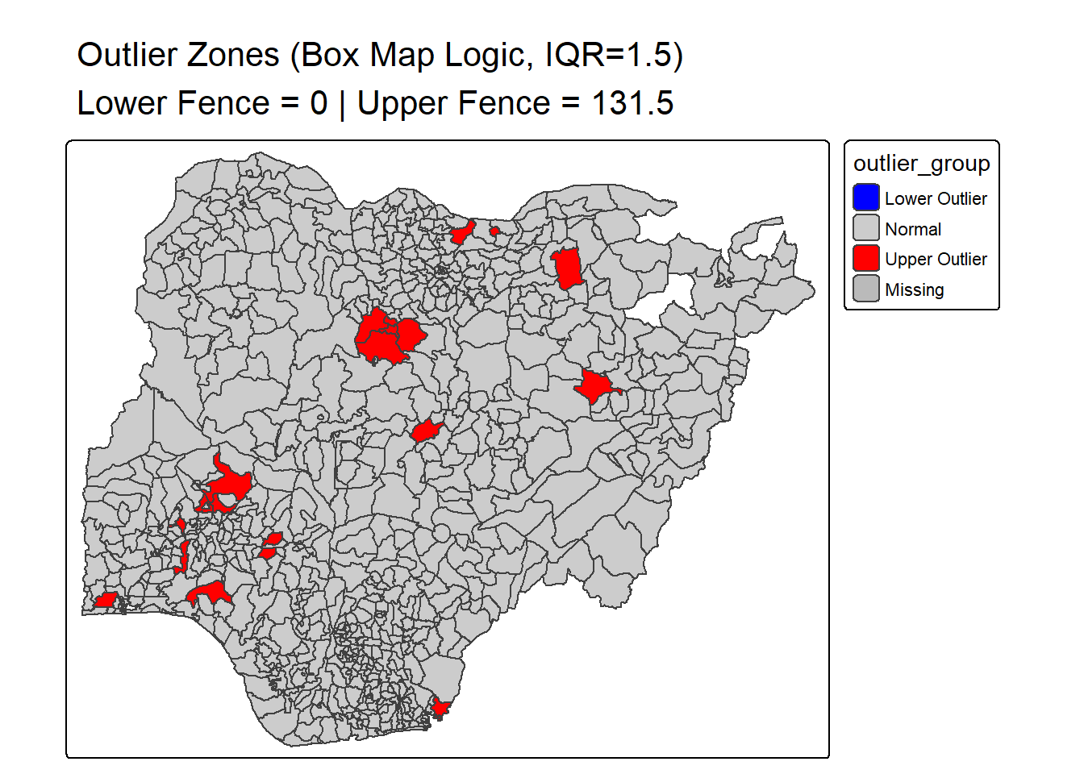Click the blue Lower Outlier legend swatch

click(x=865, y=198)
